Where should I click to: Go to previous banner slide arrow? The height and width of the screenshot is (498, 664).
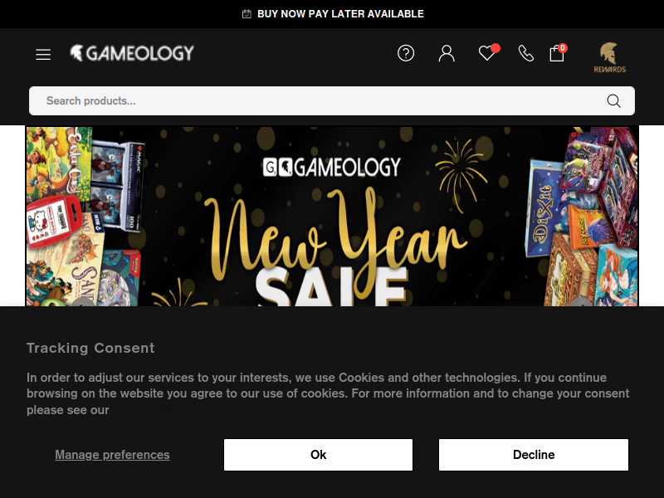point(84,302)
